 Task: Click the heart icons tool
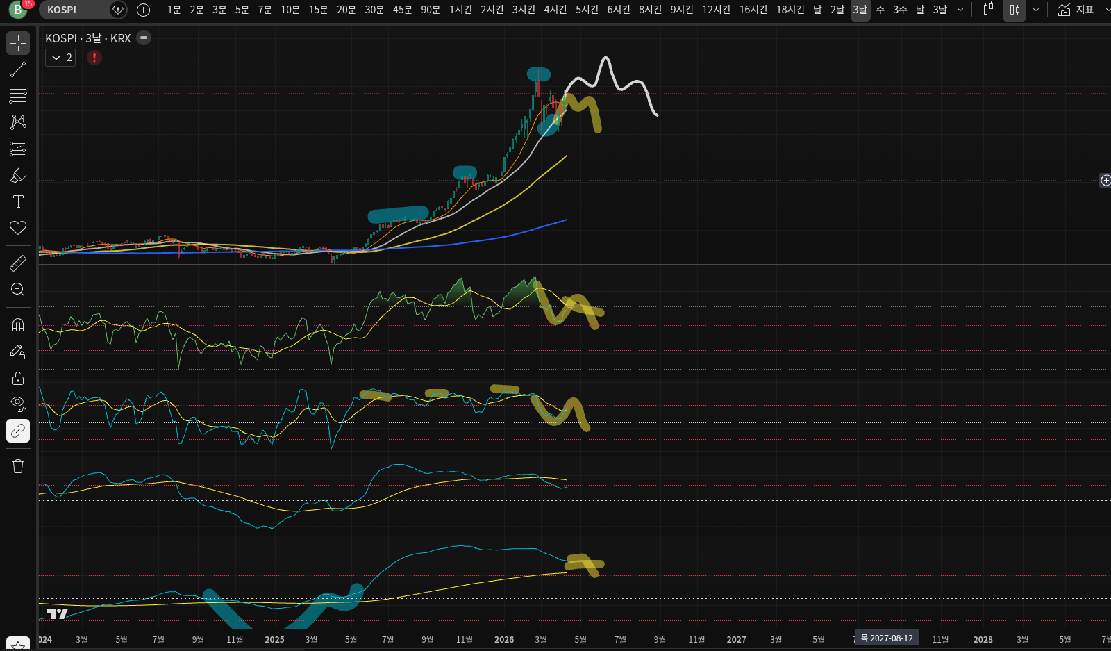(x=18, y=228)
